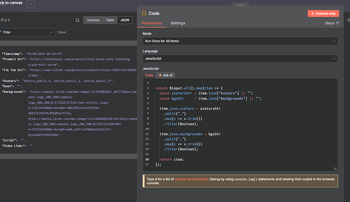
Task: Click the "return item;" code line
Action: 171,160
